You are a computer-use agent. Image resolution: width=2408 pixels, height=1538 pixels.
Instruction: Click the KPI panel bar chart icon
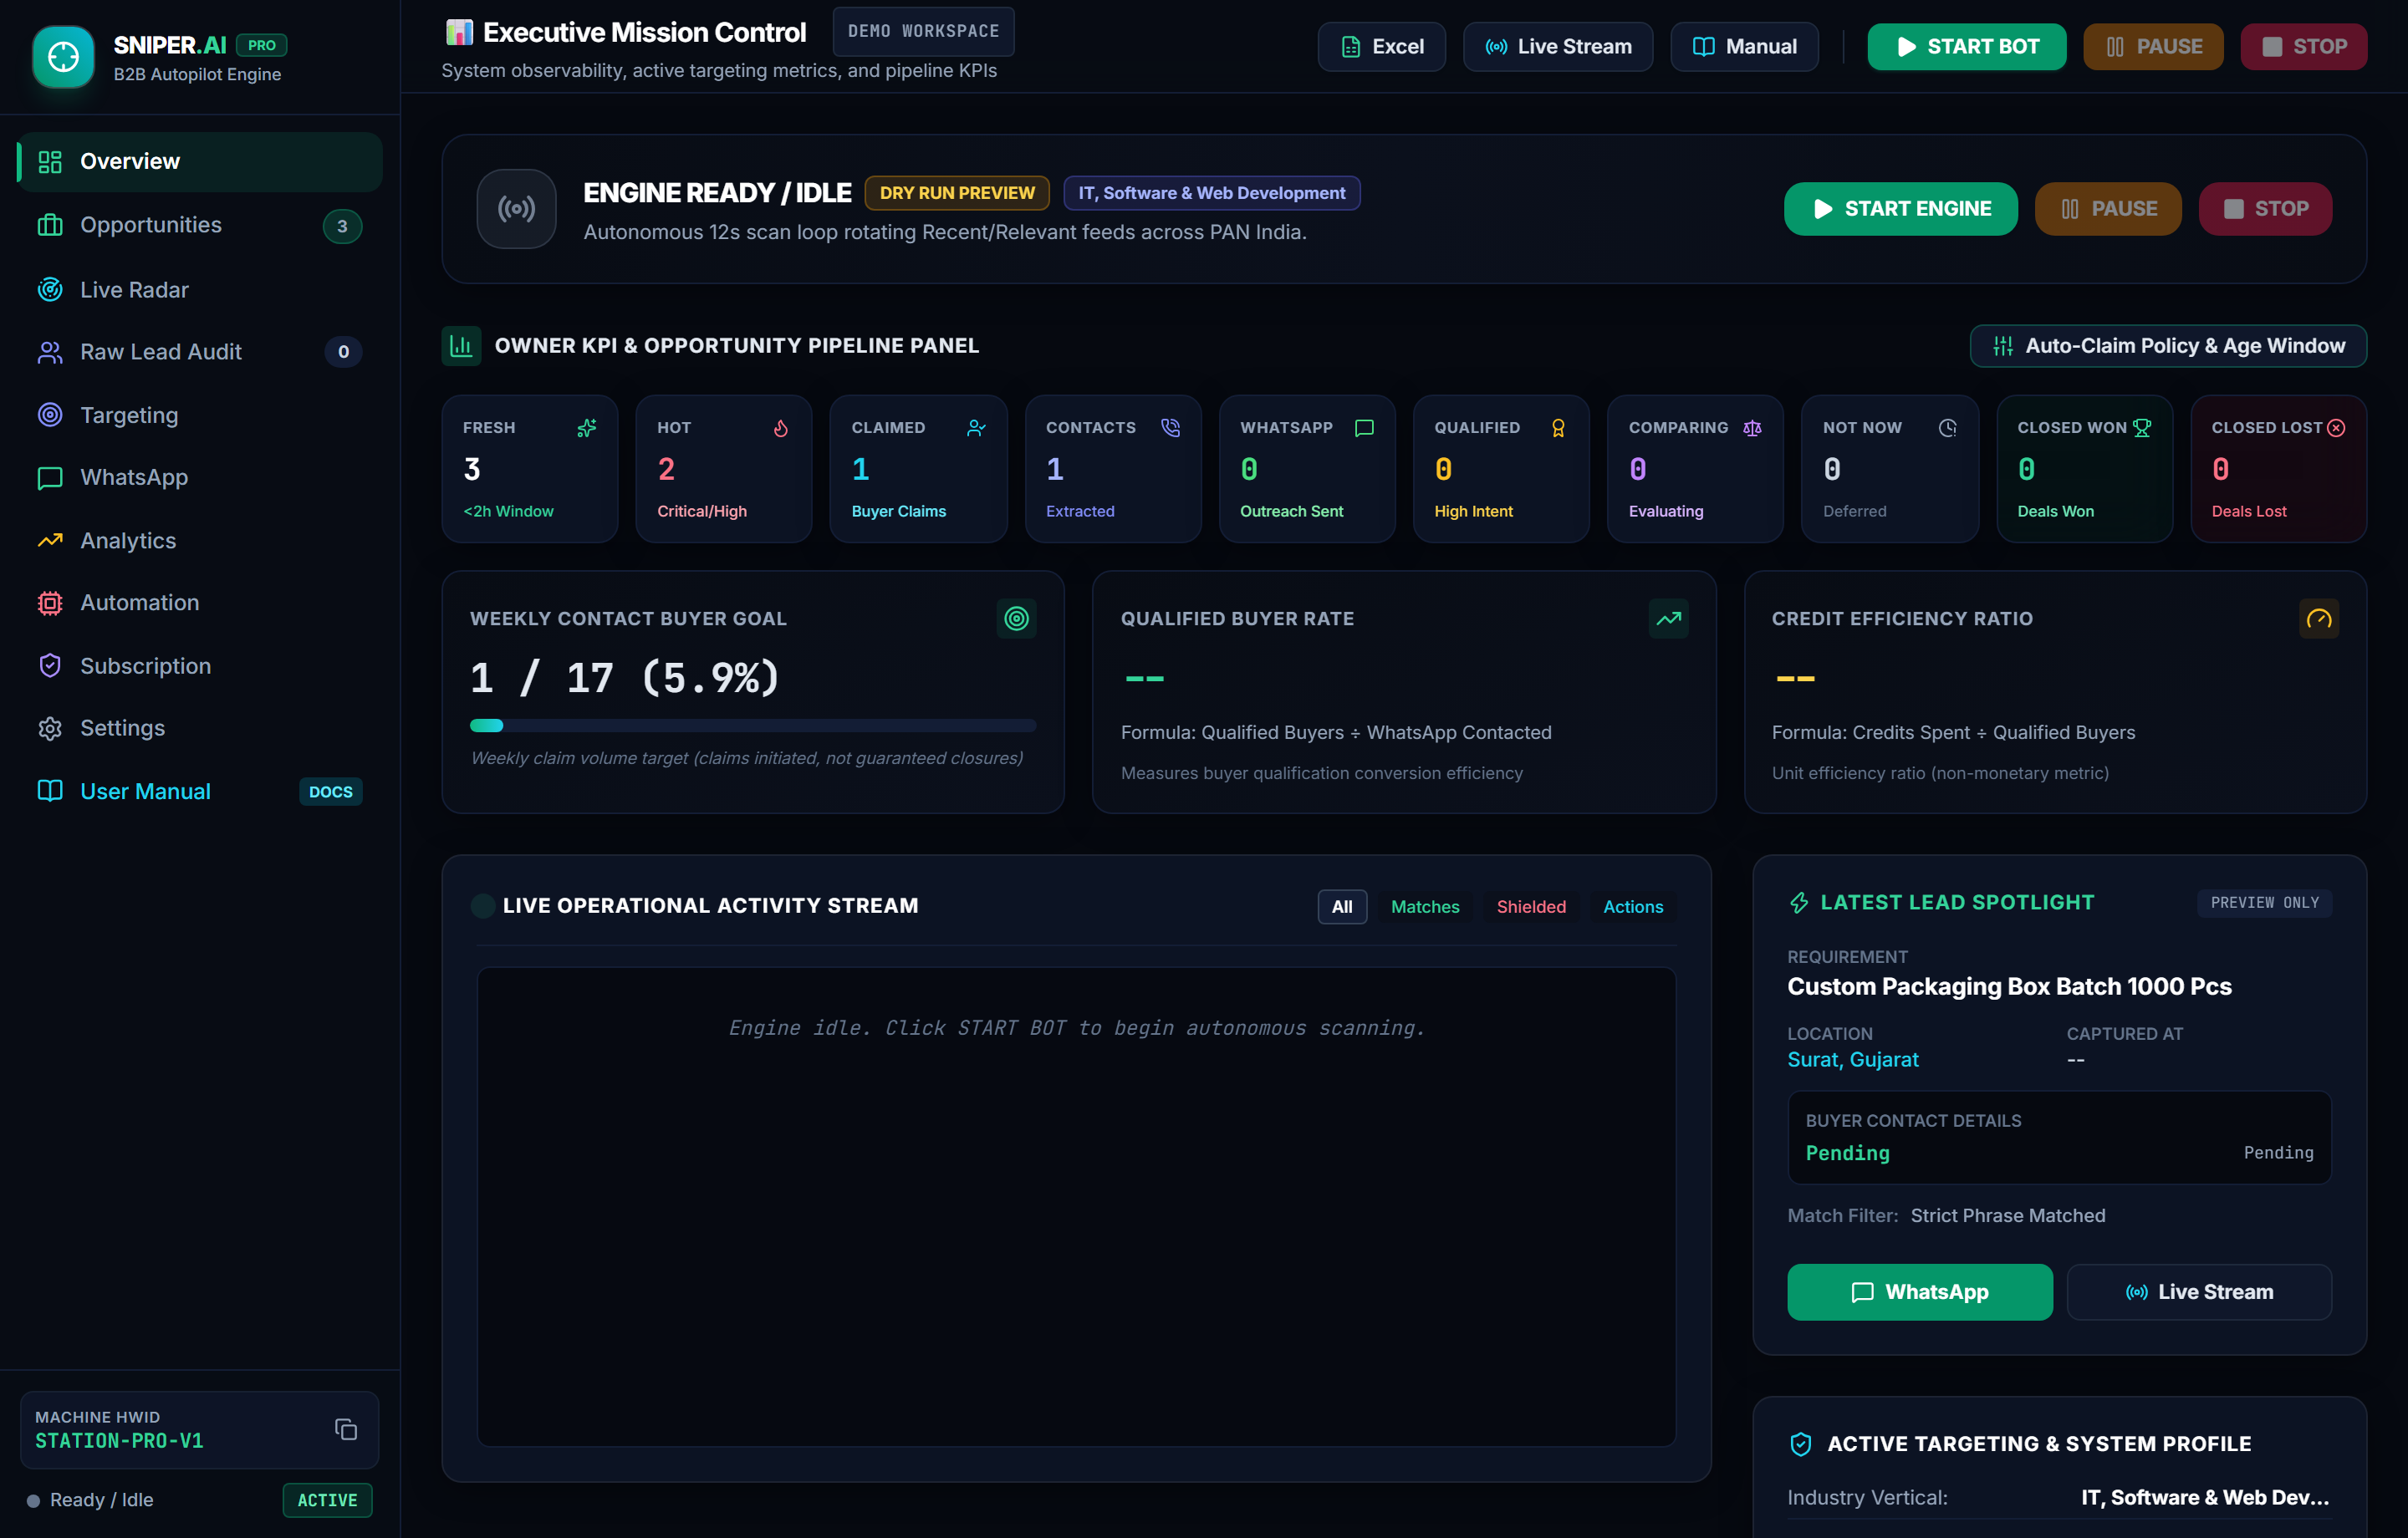coord(461,345)
